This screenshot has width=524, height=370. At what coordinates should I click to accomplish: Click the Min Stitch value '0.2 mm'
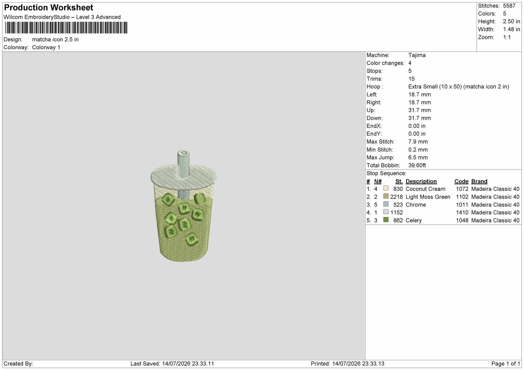[418, 150]
